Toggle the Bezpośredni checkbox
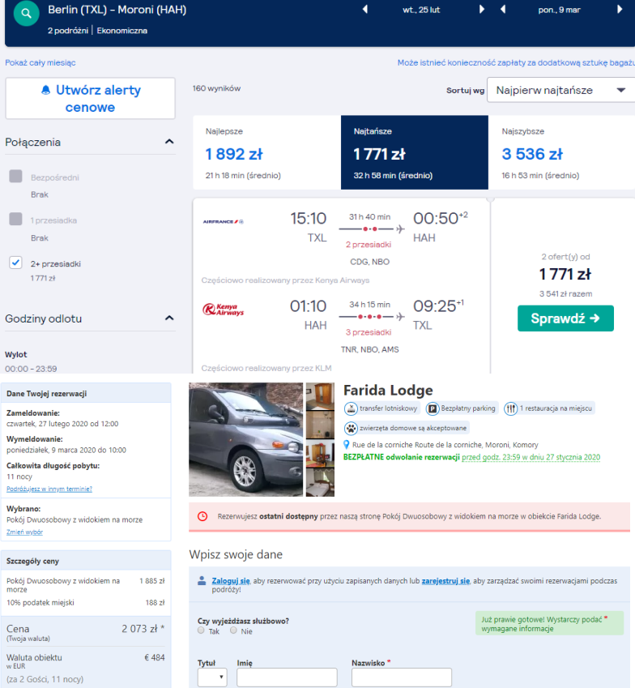The width and height of the screenshot is (635, 688). point(15,177)
